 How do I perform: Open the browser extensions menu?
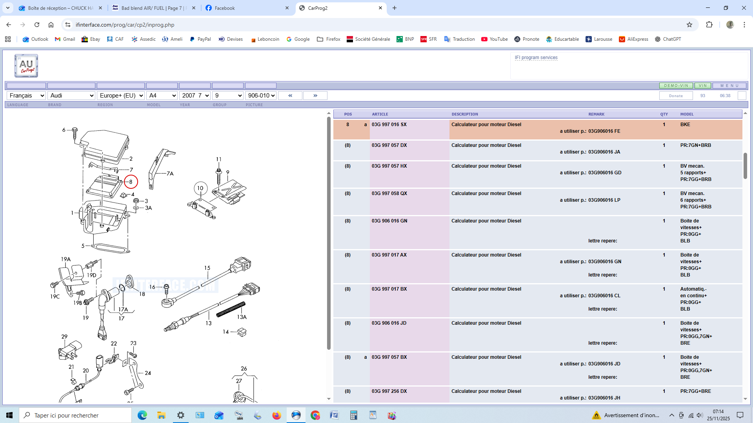[x=709, y=25]
